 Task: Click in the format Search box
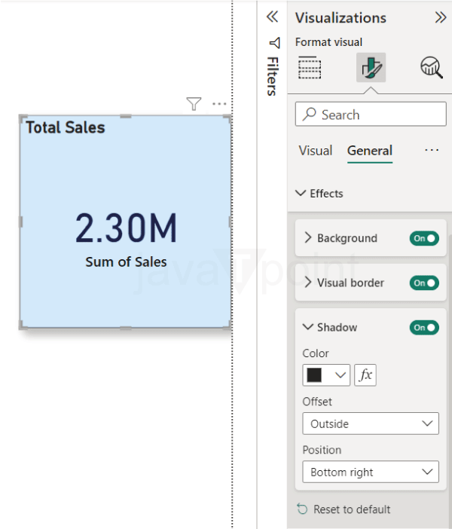(x=371, y=114)
